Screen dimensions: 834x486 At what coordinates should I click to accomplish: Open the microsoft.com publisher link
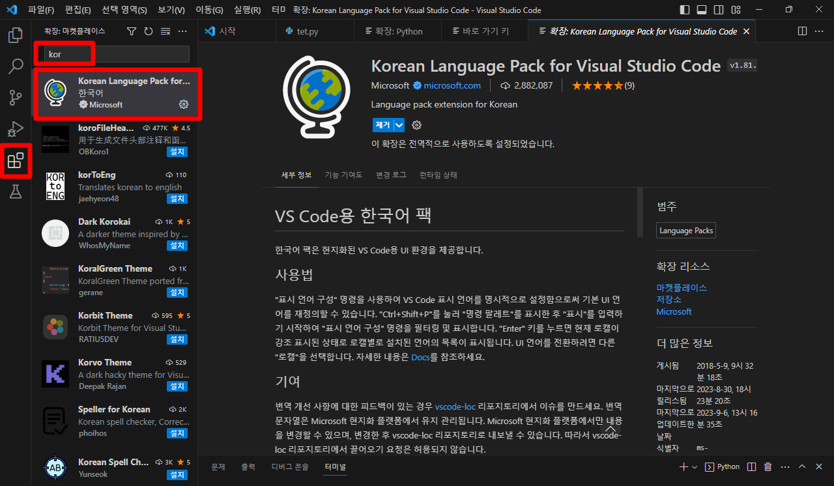click(452, 85)
